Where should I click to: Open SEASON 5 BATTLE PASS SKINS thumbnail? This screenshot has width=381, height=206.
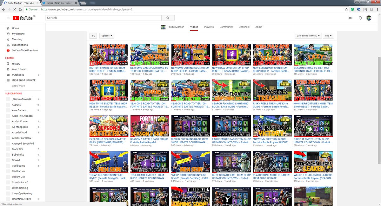tap(150, 126)
